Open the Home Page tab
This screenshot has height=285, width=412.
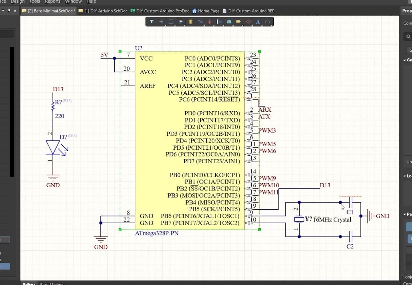point(206,11)
